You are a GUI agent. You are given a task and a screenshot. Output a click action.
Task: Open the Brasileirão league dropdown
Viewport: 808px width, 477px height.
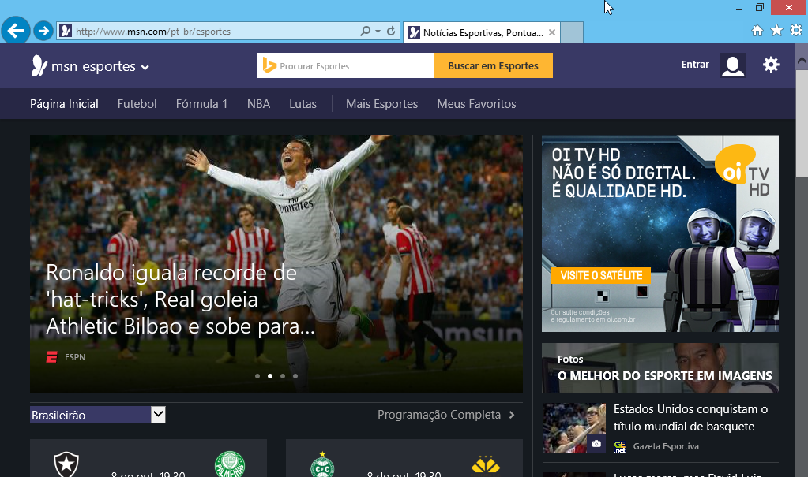tap(97, 415)
